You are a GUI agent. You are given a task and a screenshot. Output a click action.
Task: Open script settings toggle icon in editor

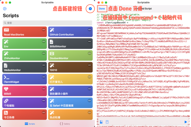click(x=101, y=122)
